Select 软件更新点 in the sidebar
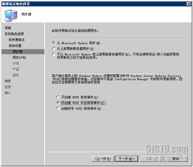The height and width of the screenshot is (167, 193). click(x=17, y=40)
